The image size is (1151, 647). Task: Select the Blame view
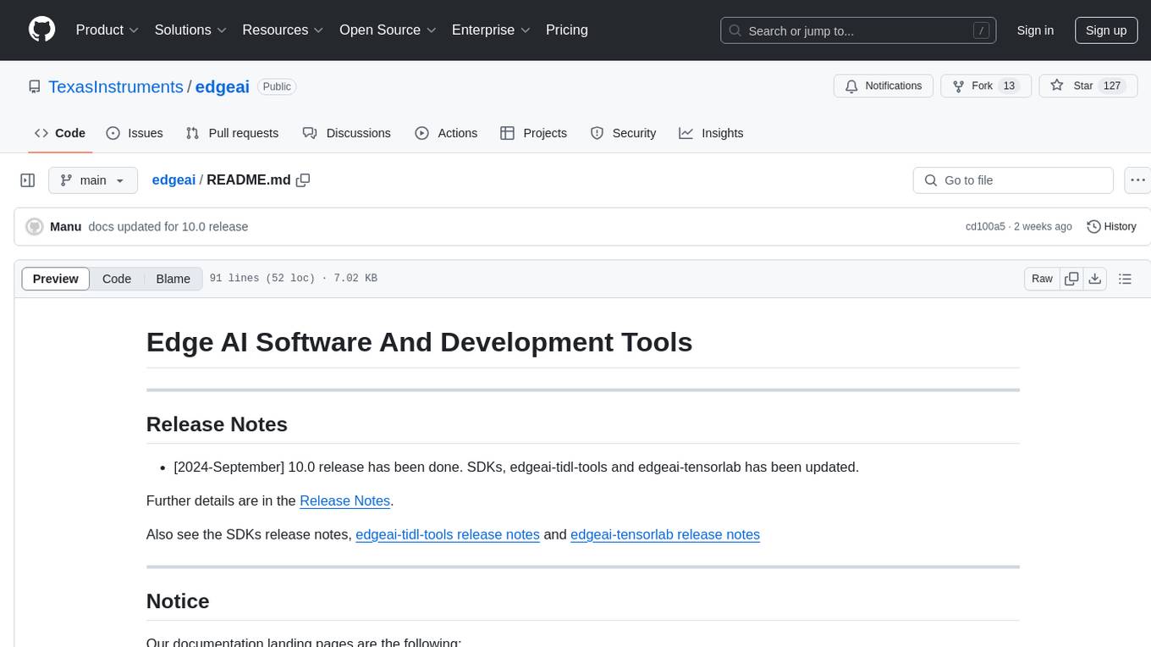point(173,279)
